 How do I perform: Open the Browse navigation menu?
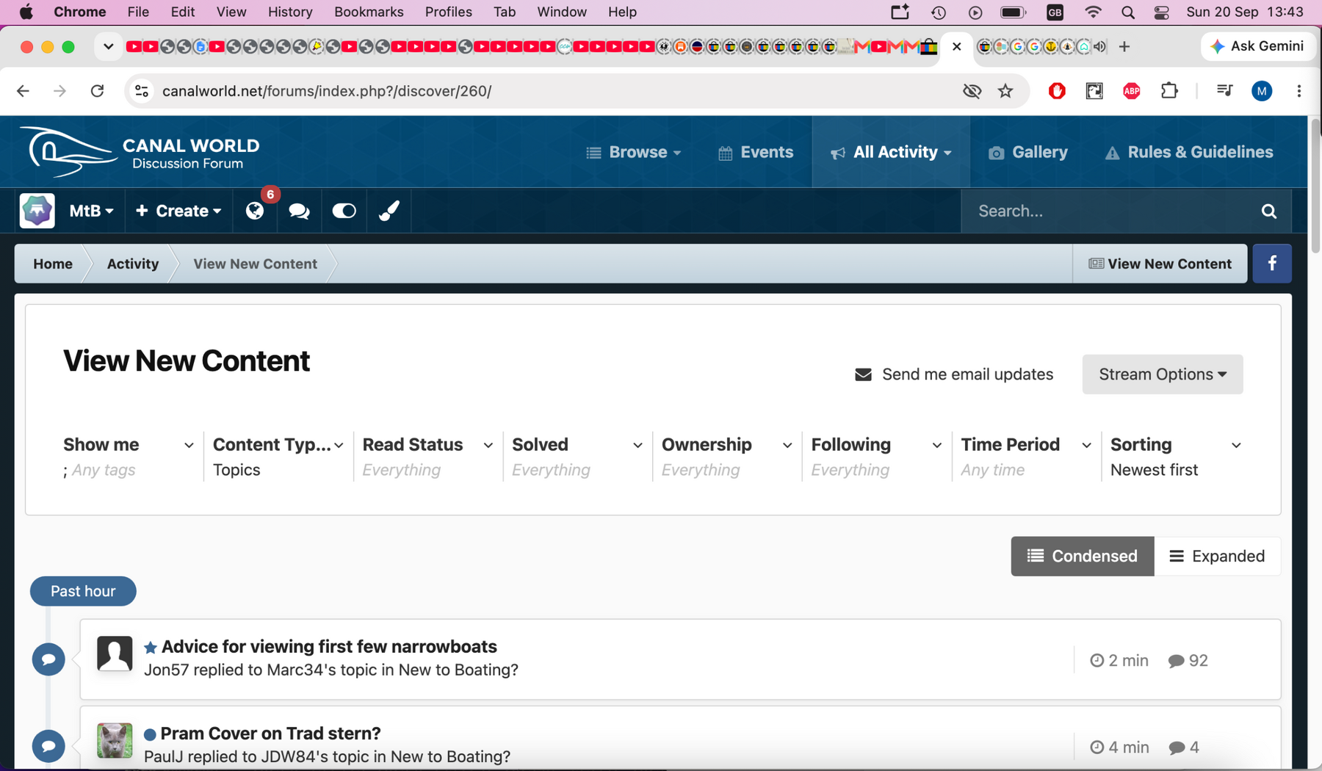pos(634,152)
